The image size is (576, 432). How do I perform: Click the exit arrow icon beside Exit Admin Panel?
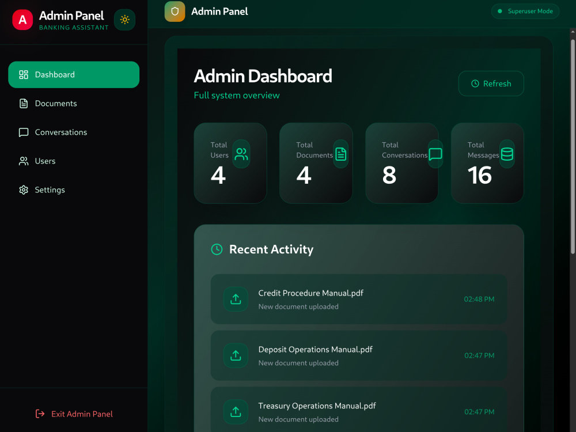[x=40, y=414]
